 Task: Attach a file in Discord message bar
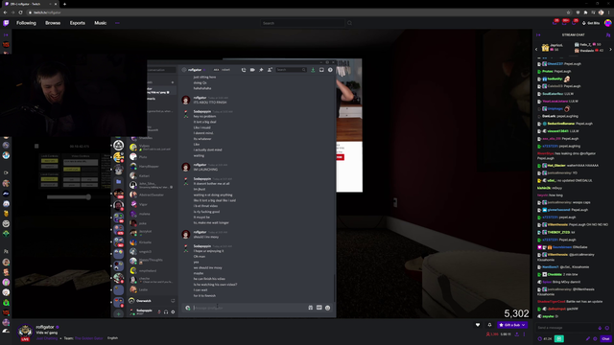[x=188, y=308]
